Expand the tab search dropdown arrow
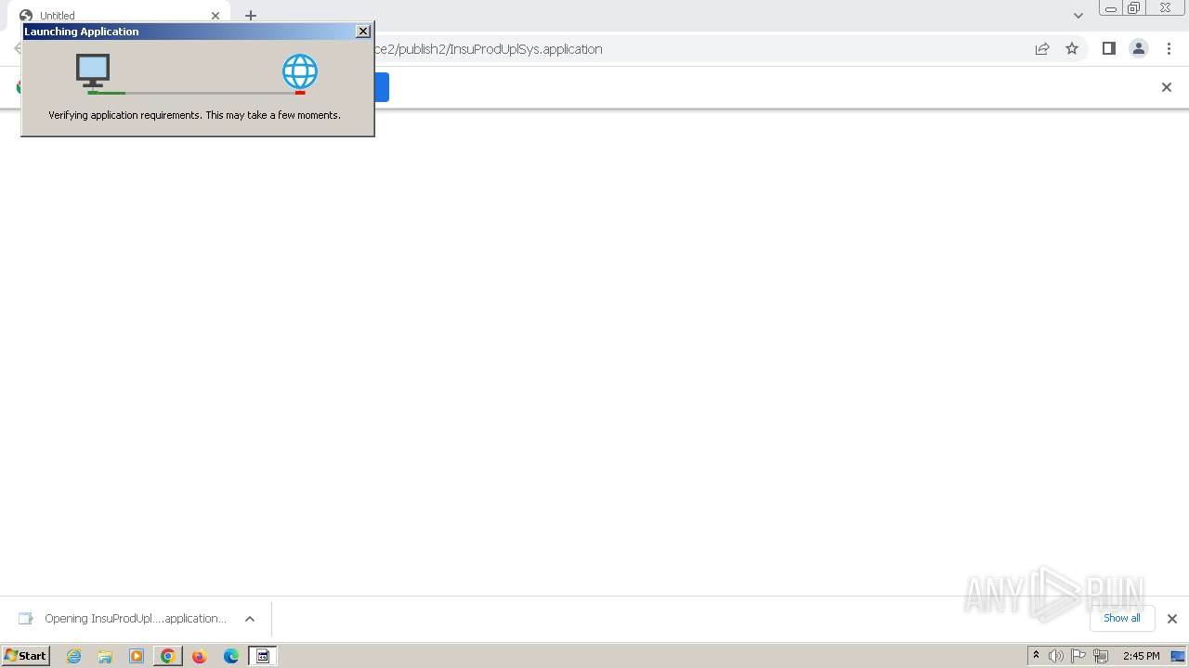The height and width of the screenshot is (668, 1189). [1078, 16]
